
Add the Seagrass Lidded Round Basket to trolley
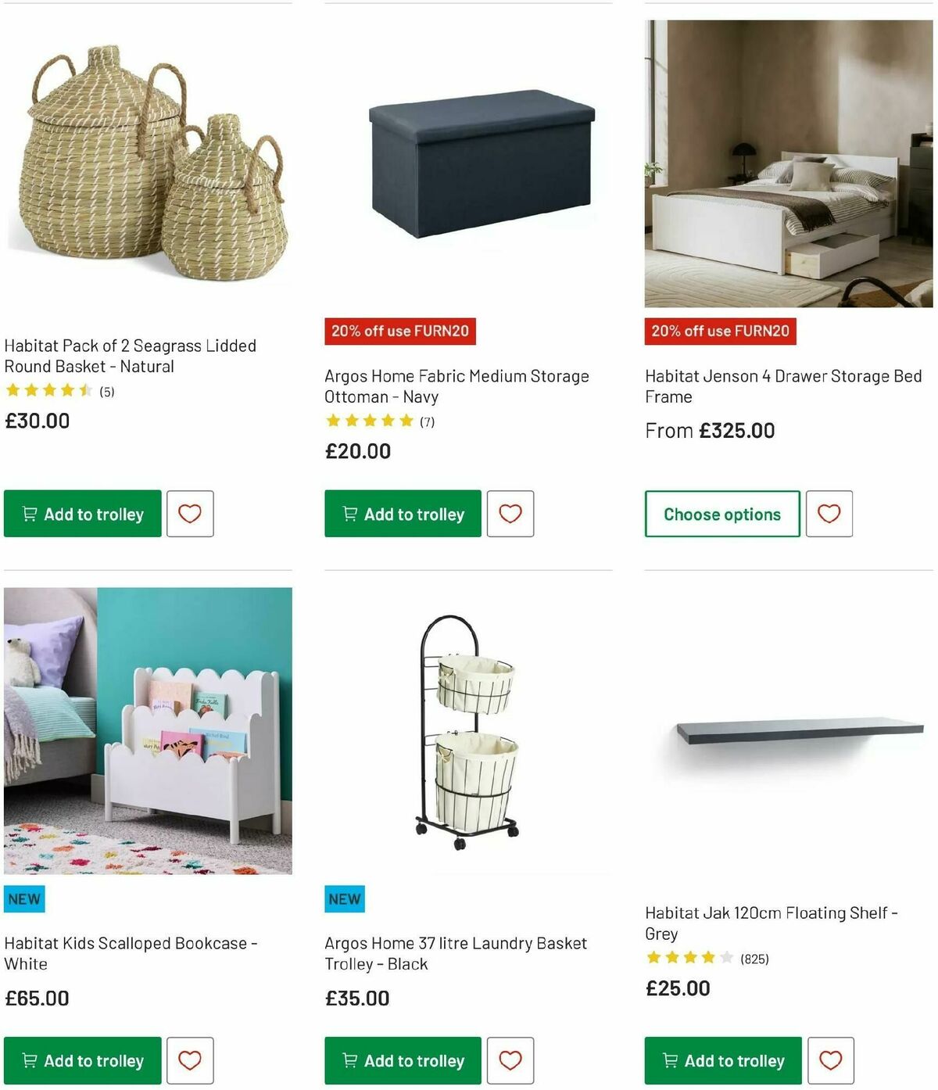click(81, 514)
